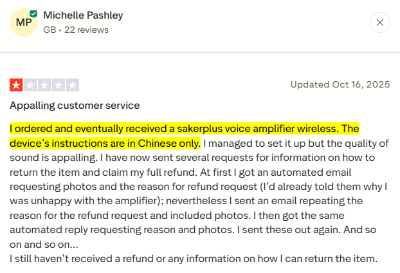
Task: Click the Appalling customer service review title
Action: click(x=75, y=105)
